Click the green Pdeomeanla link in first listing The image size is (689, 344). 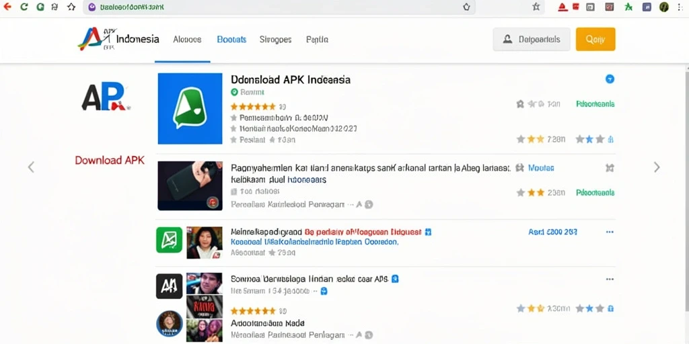[x=595, y=104]
